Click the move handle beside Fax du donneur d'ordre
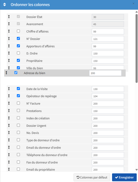Screen dimensions: 138x182 pyautogui.click(x=9, y=162)
